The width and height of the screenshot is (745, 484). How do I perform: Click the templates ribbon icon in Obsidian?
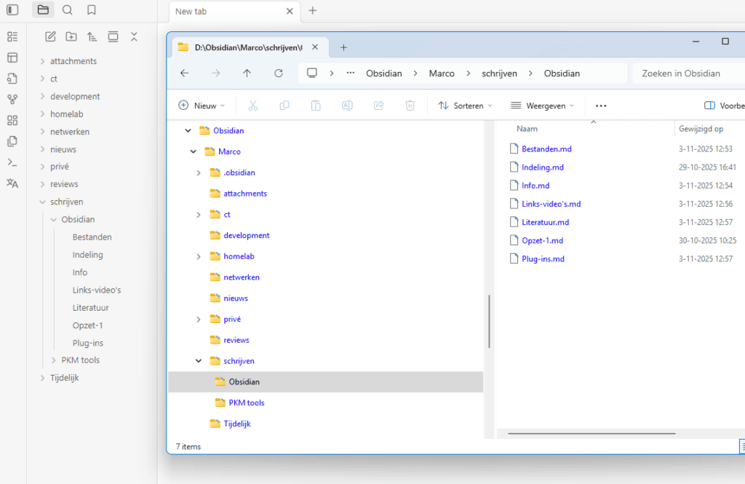click(x=12, y=141)
